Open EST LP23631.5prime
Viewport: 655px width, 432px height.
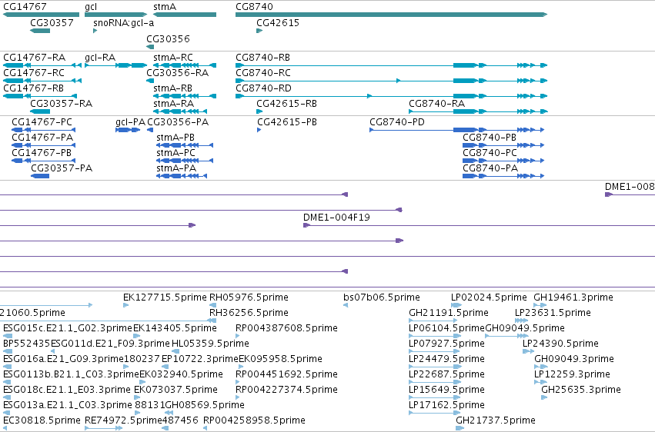tap(553, 313)
